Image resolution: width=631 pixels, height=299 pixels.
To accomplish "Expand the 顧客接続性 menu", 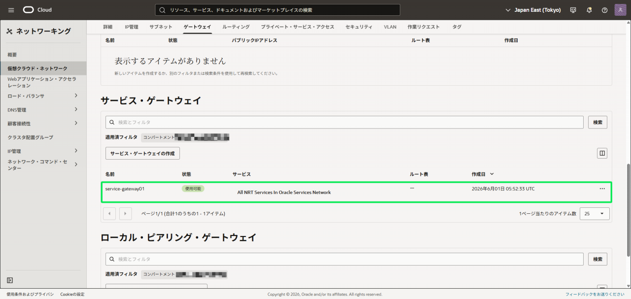I will (x=76, y=123).
